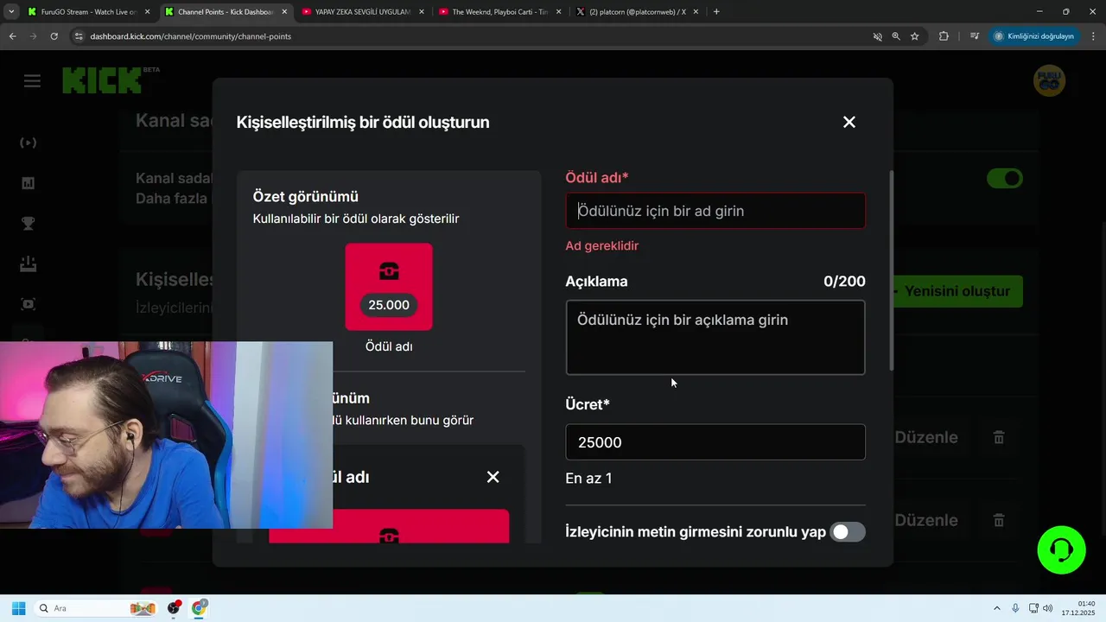The height and width of the screenshot is (622, 1106).
Task: Click the green support headset button
Action: (x=1061, y=549)
